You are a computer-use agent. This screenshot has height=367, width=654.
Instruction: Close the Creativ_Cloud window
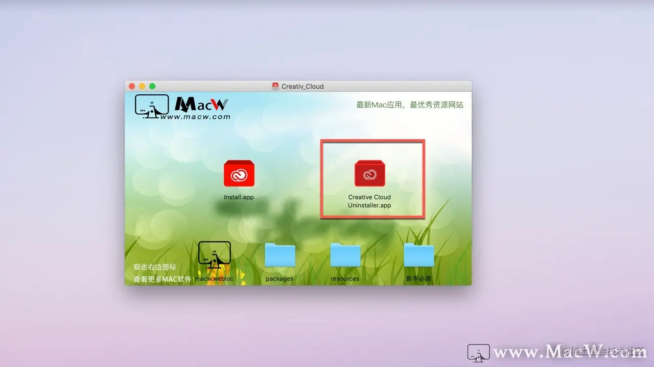click(x=132, y=87)
